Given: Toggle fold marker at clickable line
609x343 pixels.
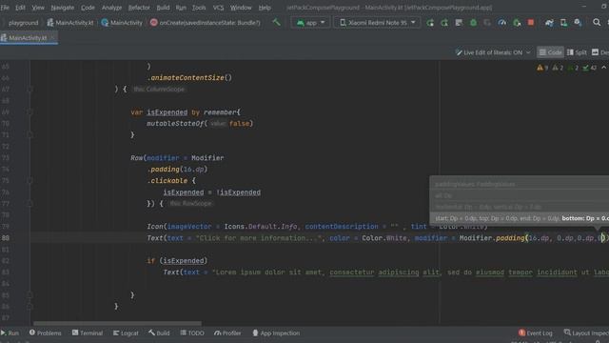Looking at the screenshot, I should [29, 180].
